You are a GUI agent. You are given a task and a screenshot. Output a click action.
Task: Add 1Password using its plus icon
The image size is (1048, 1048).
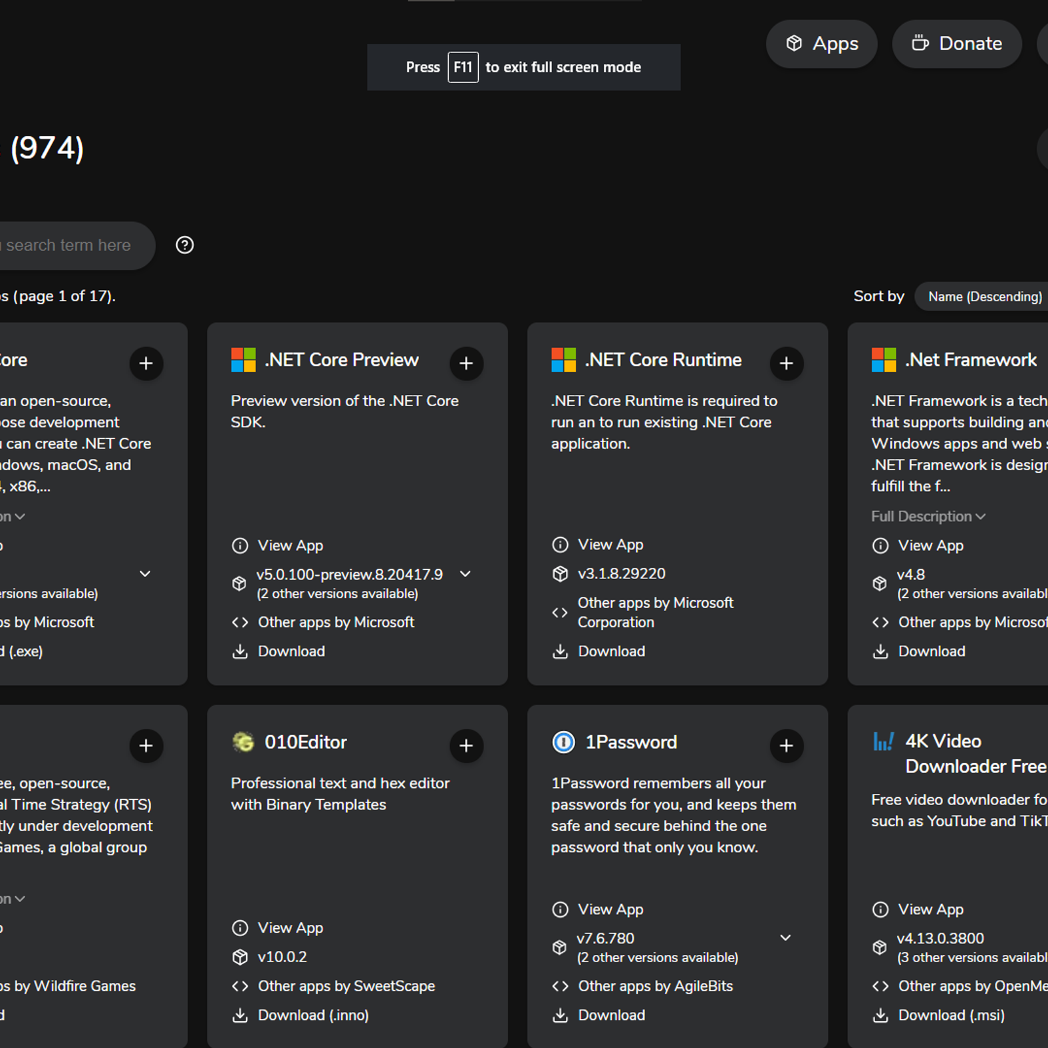click(x=786, y=746)
